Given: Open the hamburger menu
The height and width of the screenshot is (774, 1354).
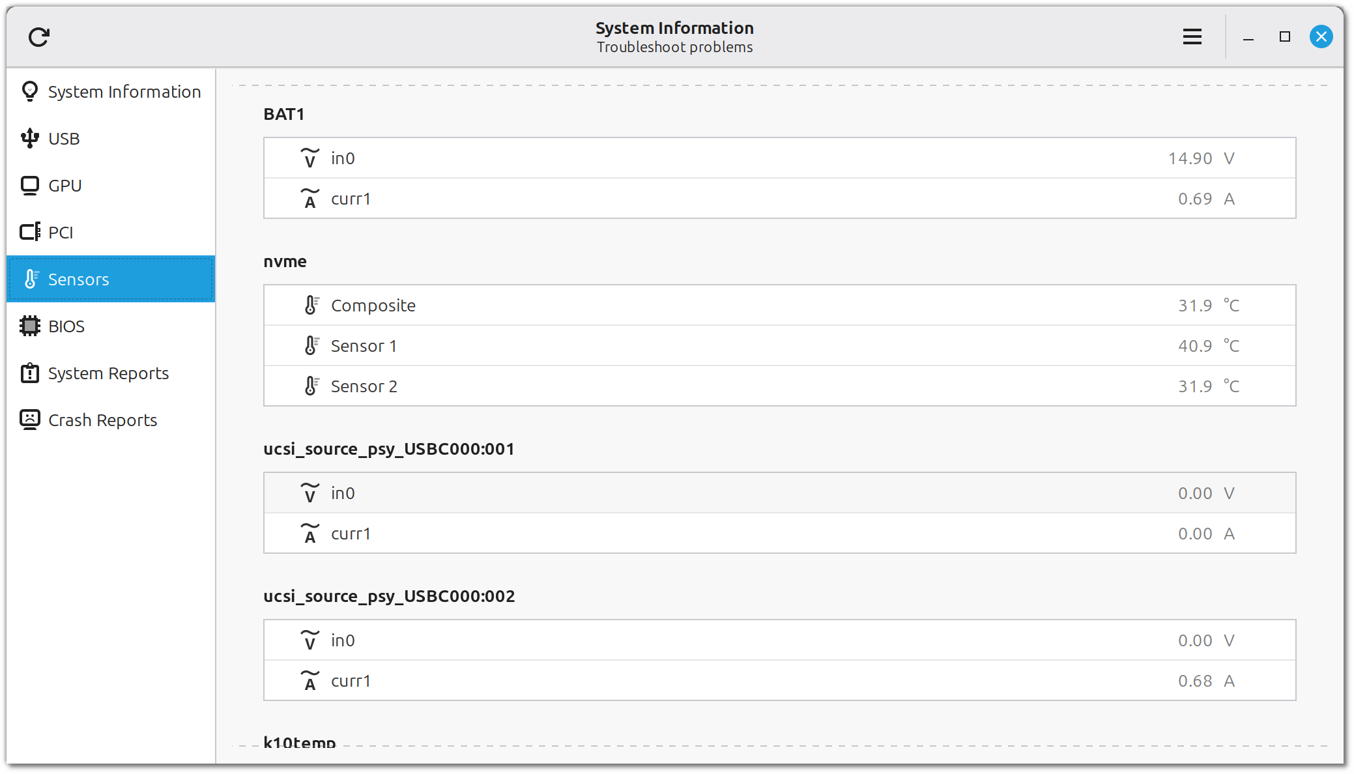Looking at the screenshot, I should click(1192, 37).
